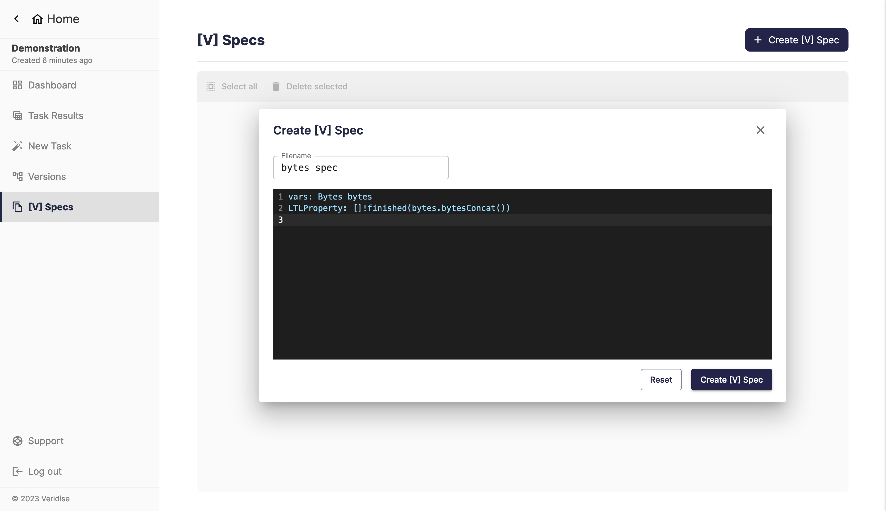The image size is (886, 511).
Task: Click the Log out text
Action: [x=45, y=471]
